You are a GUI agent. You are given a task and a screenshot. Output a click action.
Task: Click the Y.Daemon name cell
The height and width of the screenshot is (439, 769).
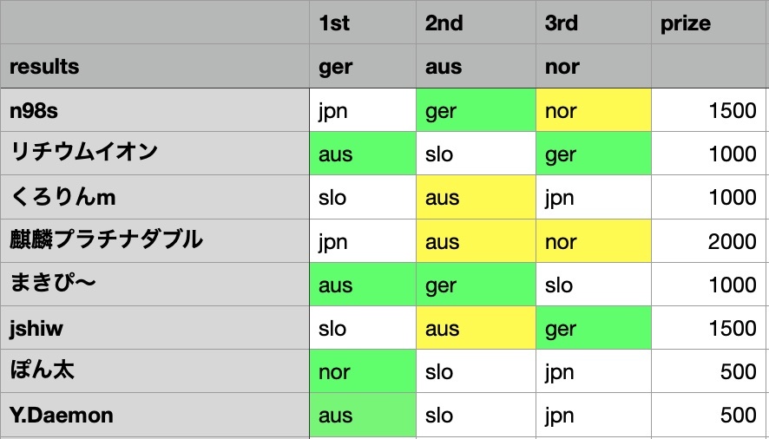pyautogui.click(x=155, y=415)
